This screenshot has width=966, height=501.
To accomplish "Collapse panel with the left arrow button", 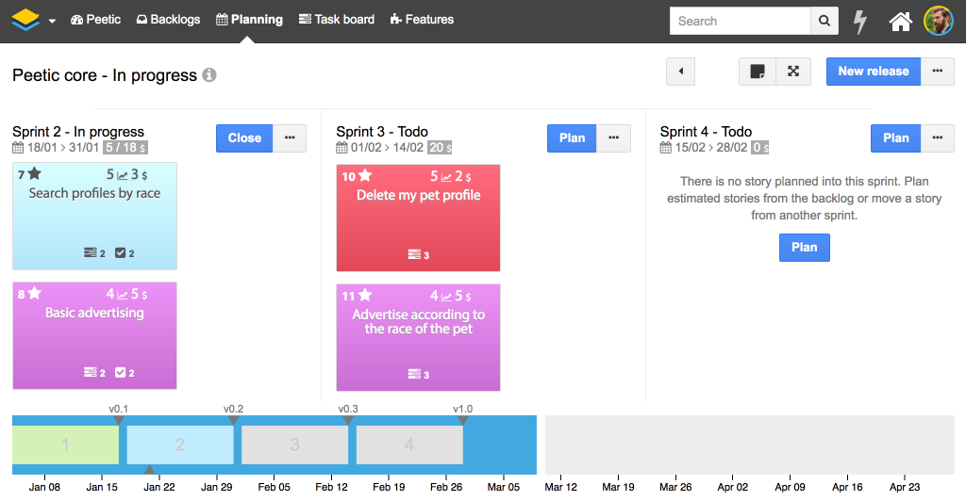I will (x=681, y=72).
